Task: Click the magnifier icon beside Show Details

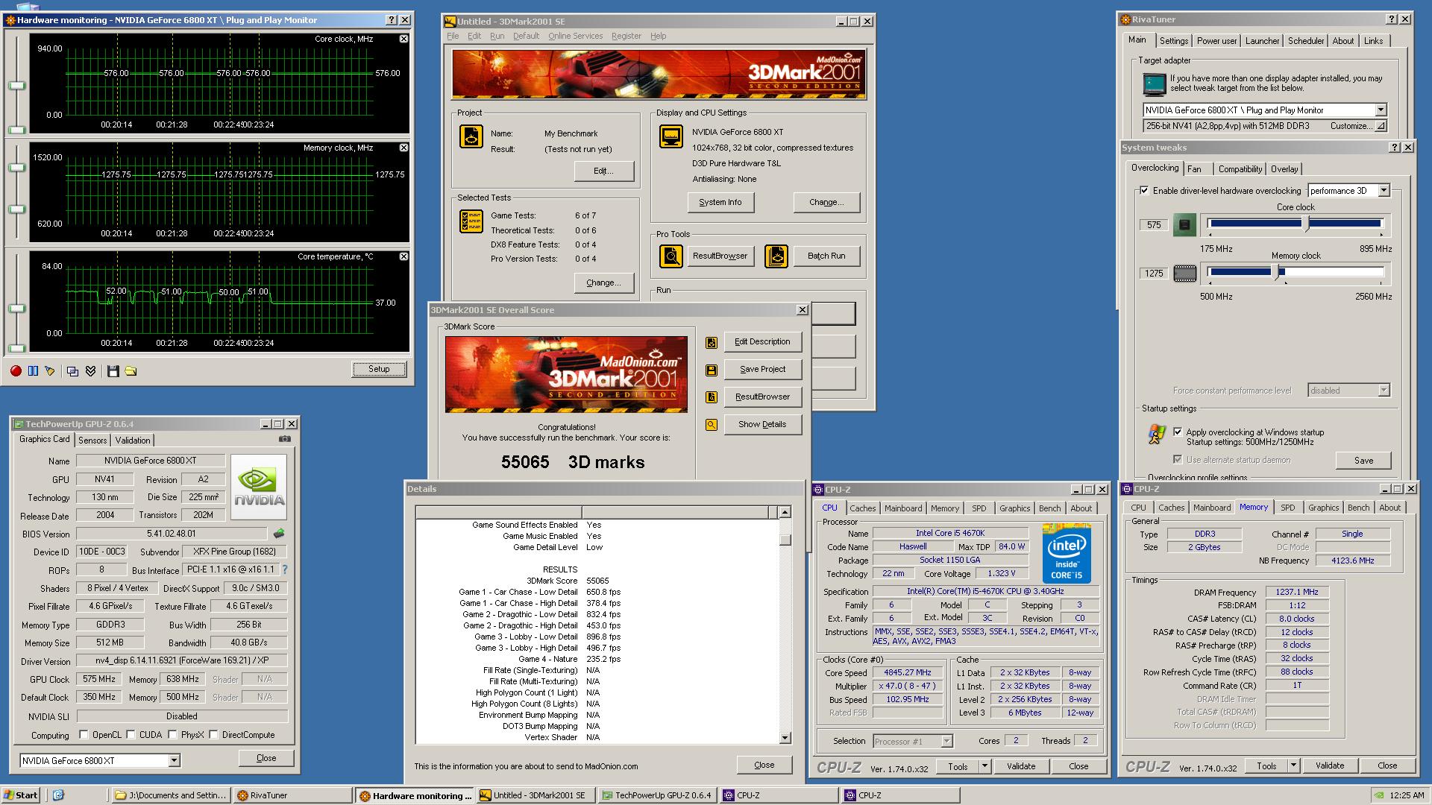Action: coord(712,425)
